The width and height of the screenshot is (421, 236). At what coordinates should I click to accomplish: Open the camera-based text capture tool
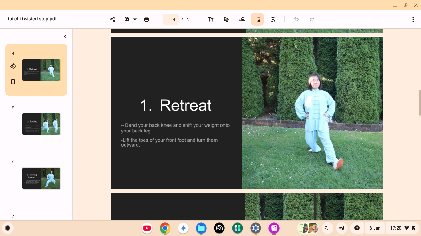272,19
